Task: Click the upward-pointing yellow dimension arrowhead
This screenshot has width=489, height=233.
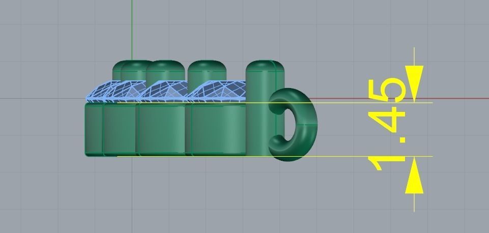Action: pyautogui.click(x=414, y=176)
